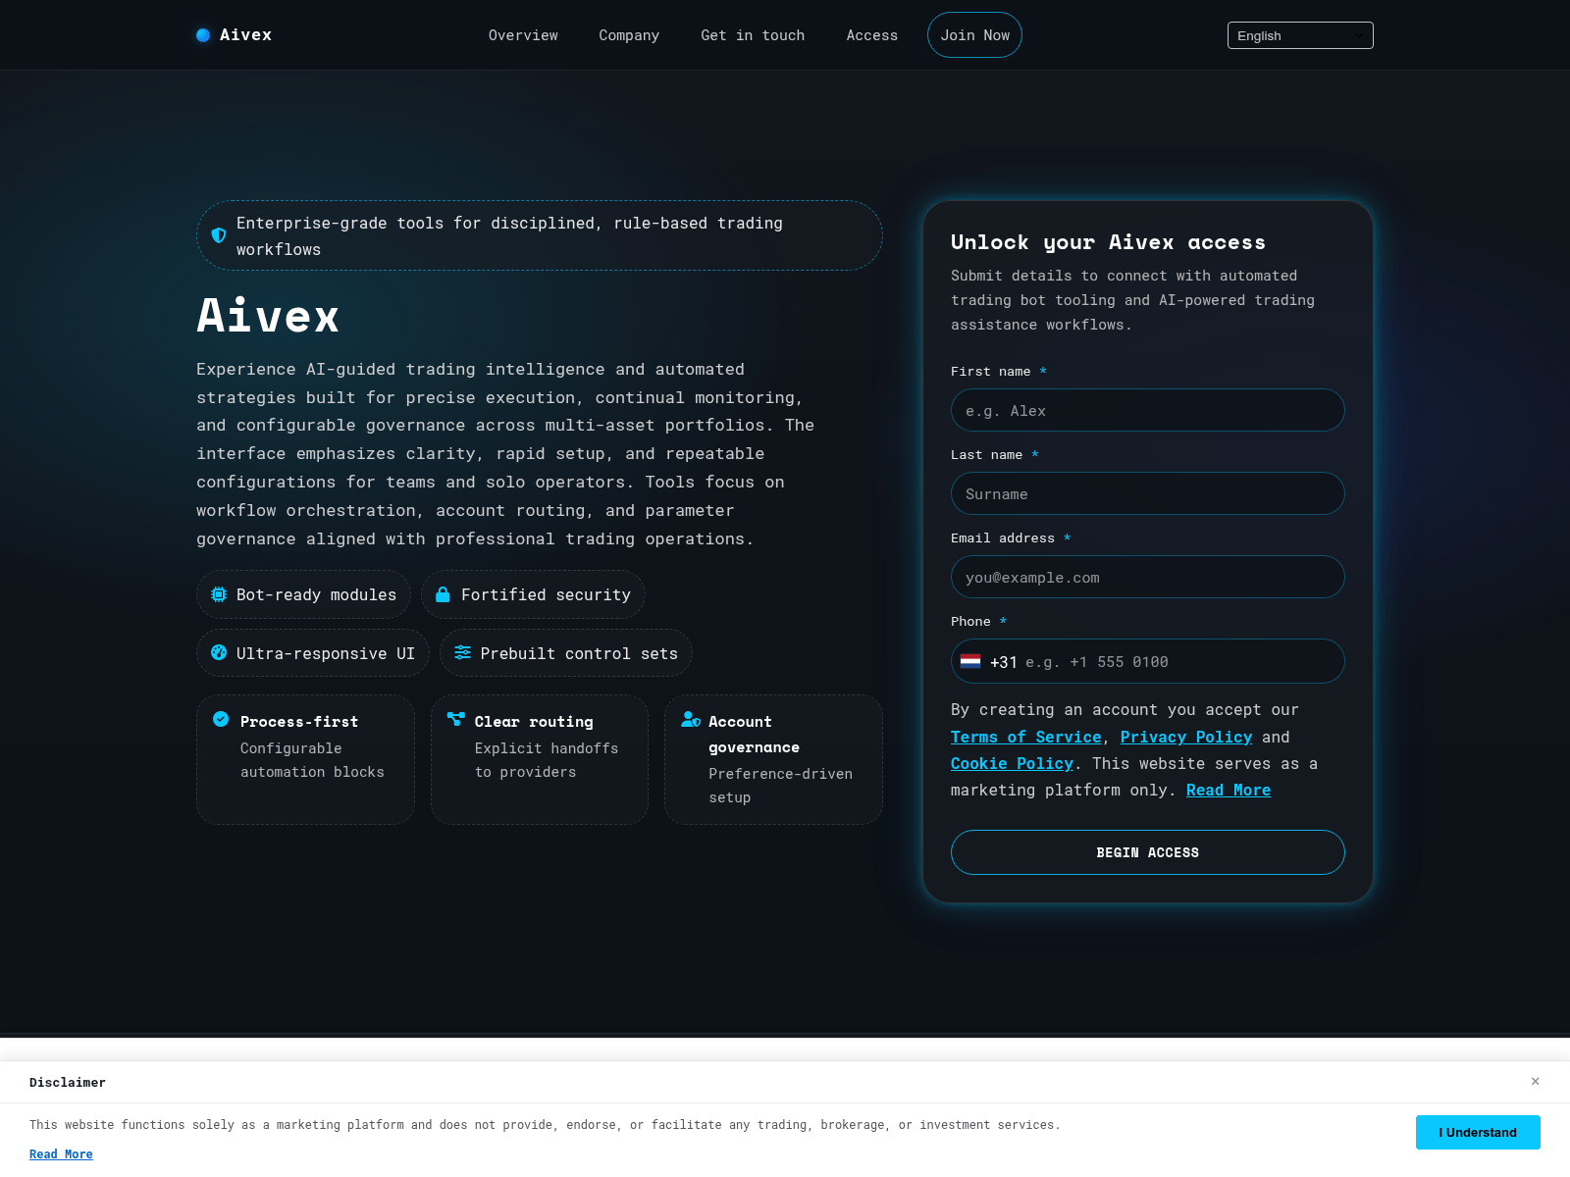
Task: Click the Unlock your Aivex access heading
Action: click(1108, 241)
